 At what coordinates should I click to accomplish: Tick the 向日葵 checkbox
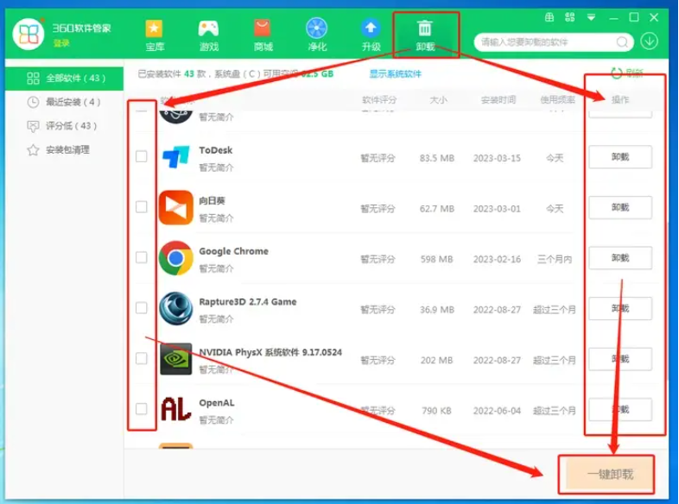tap(141, 207)
